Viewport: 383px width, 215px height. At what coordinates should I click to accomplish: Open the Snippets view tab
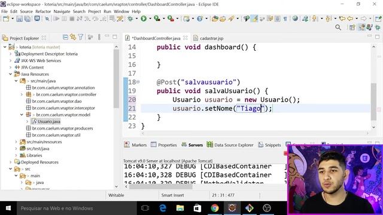point(270,145)
